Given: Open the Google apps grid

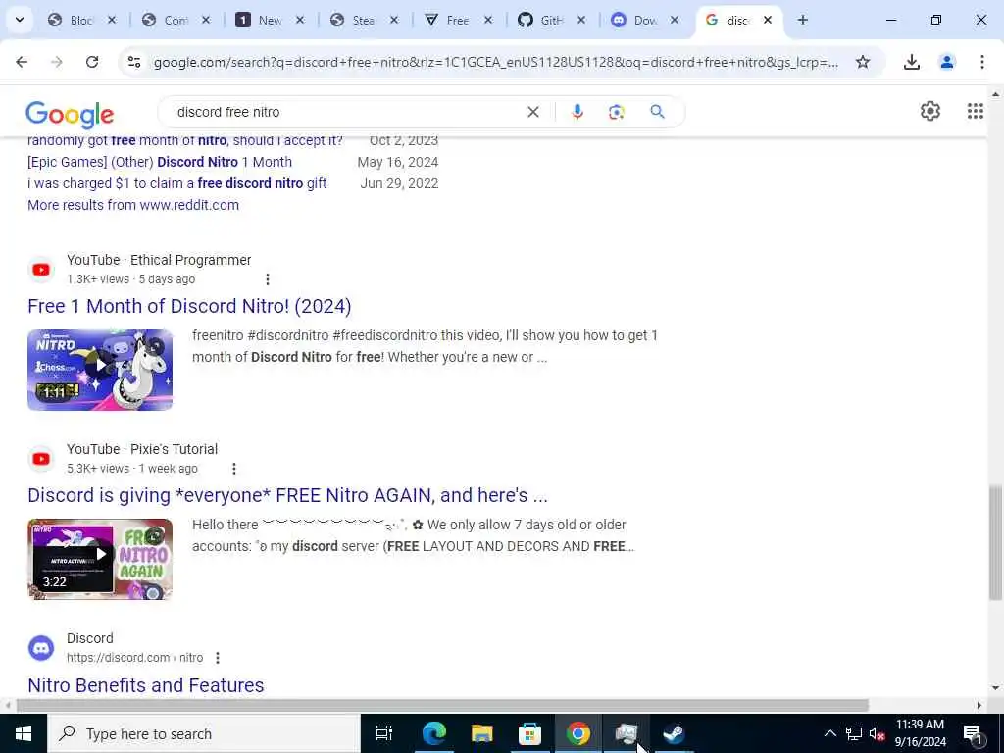Looking at the screenshot, I should pyautogui.click(x=975, y=111).
